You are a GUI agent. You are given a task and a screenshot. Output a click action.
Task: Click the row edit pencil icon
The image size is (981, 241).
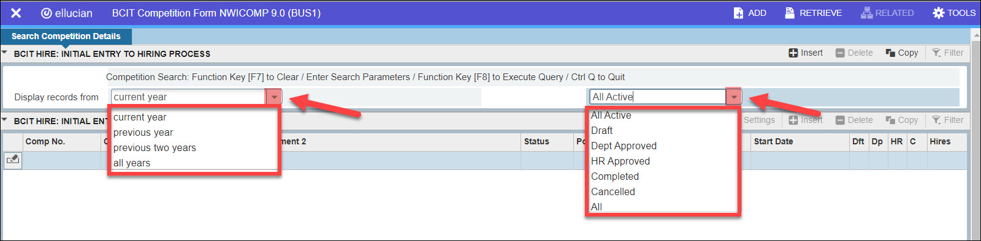click(13, 160)
